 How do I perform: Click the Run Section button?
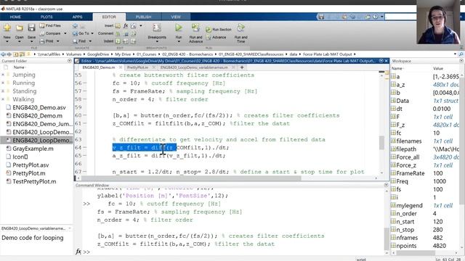click(x=219, y=29)
